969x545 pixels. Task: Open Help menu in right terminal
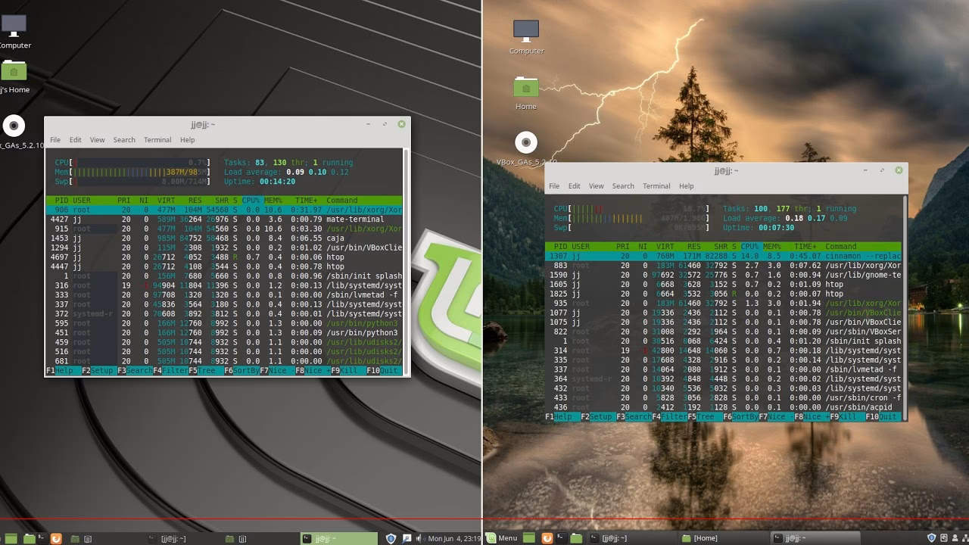[686, 186]
